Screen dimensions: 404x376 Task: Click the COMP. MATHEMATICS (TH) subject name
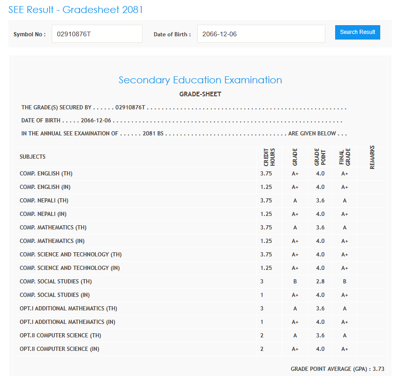coord(53,228)
